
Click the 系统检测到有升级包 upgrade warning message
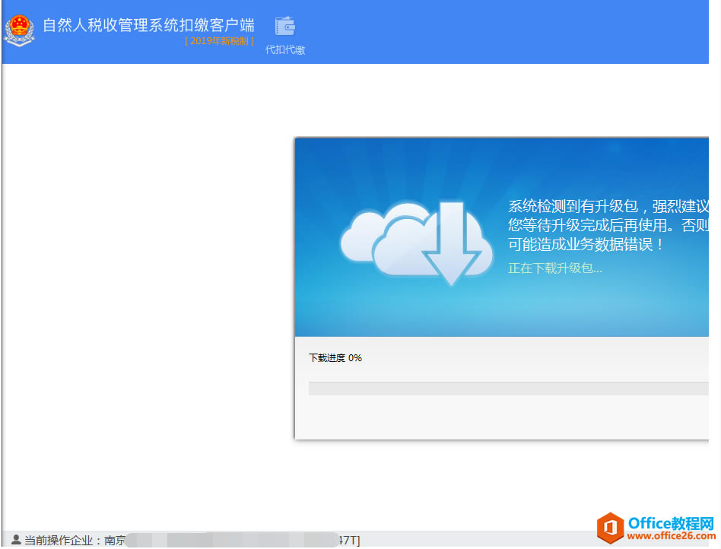coord(608,225)
